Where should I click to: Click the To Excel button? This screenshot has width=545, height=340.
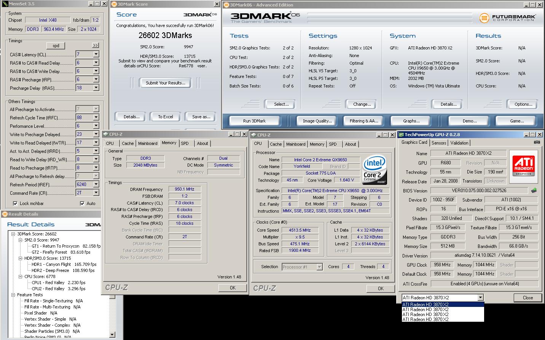pos(166,117)
